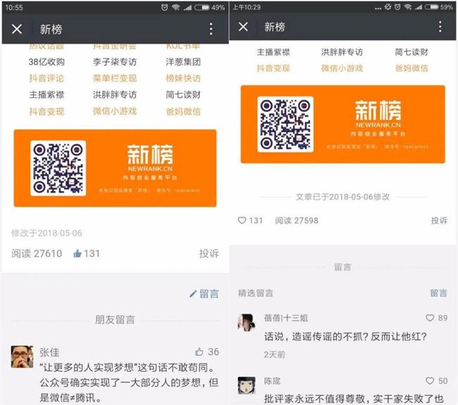Tap the thumbs-up icon beside 131 on left
The width and height of the screenshot is (458, 405).
click(x=77, y=253)
